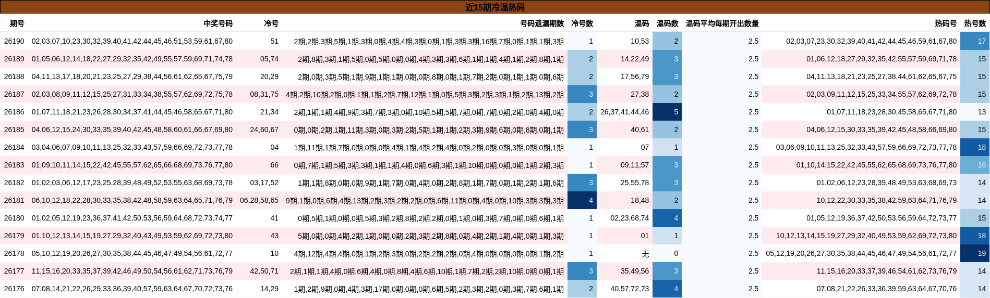Click the 温码 column header
The width and height of the screenshot is (990, 298).
tap(642, 23)
